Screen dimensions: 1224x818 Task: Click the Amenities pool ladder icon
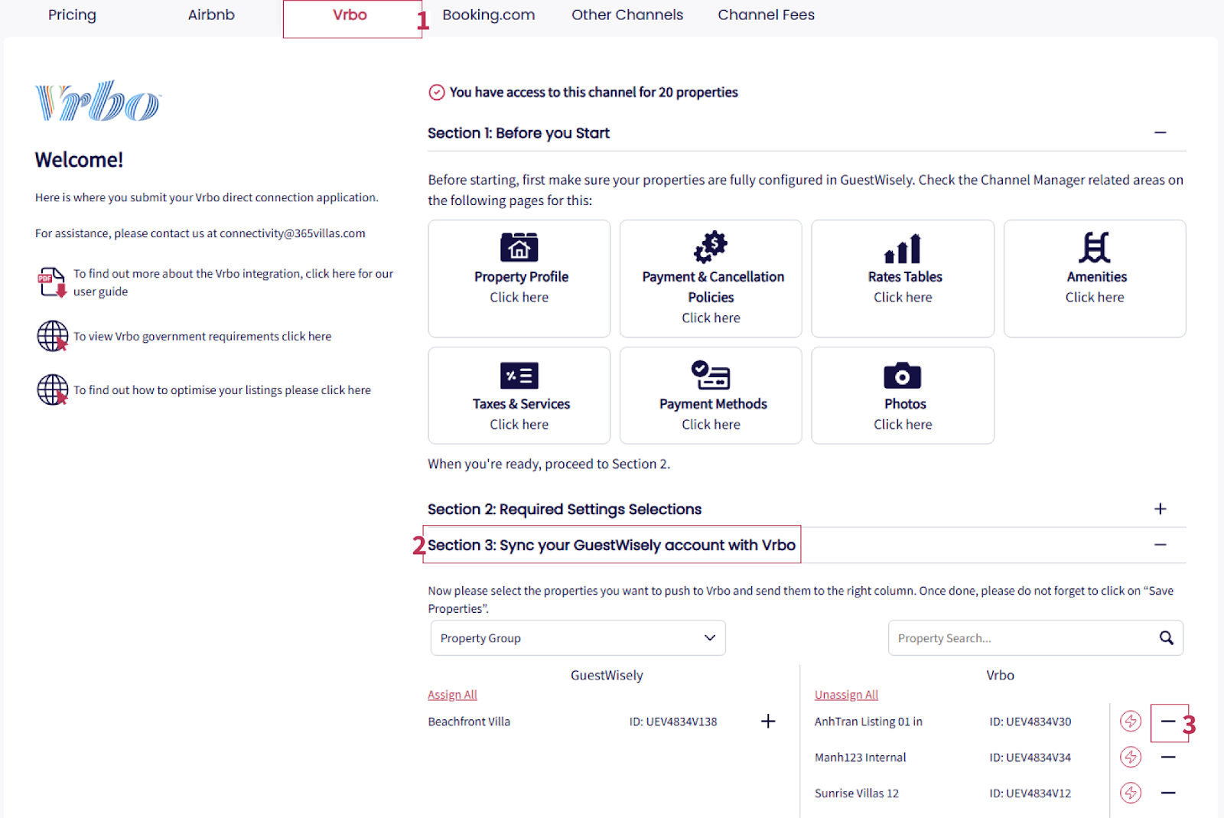coord(1095,247)
